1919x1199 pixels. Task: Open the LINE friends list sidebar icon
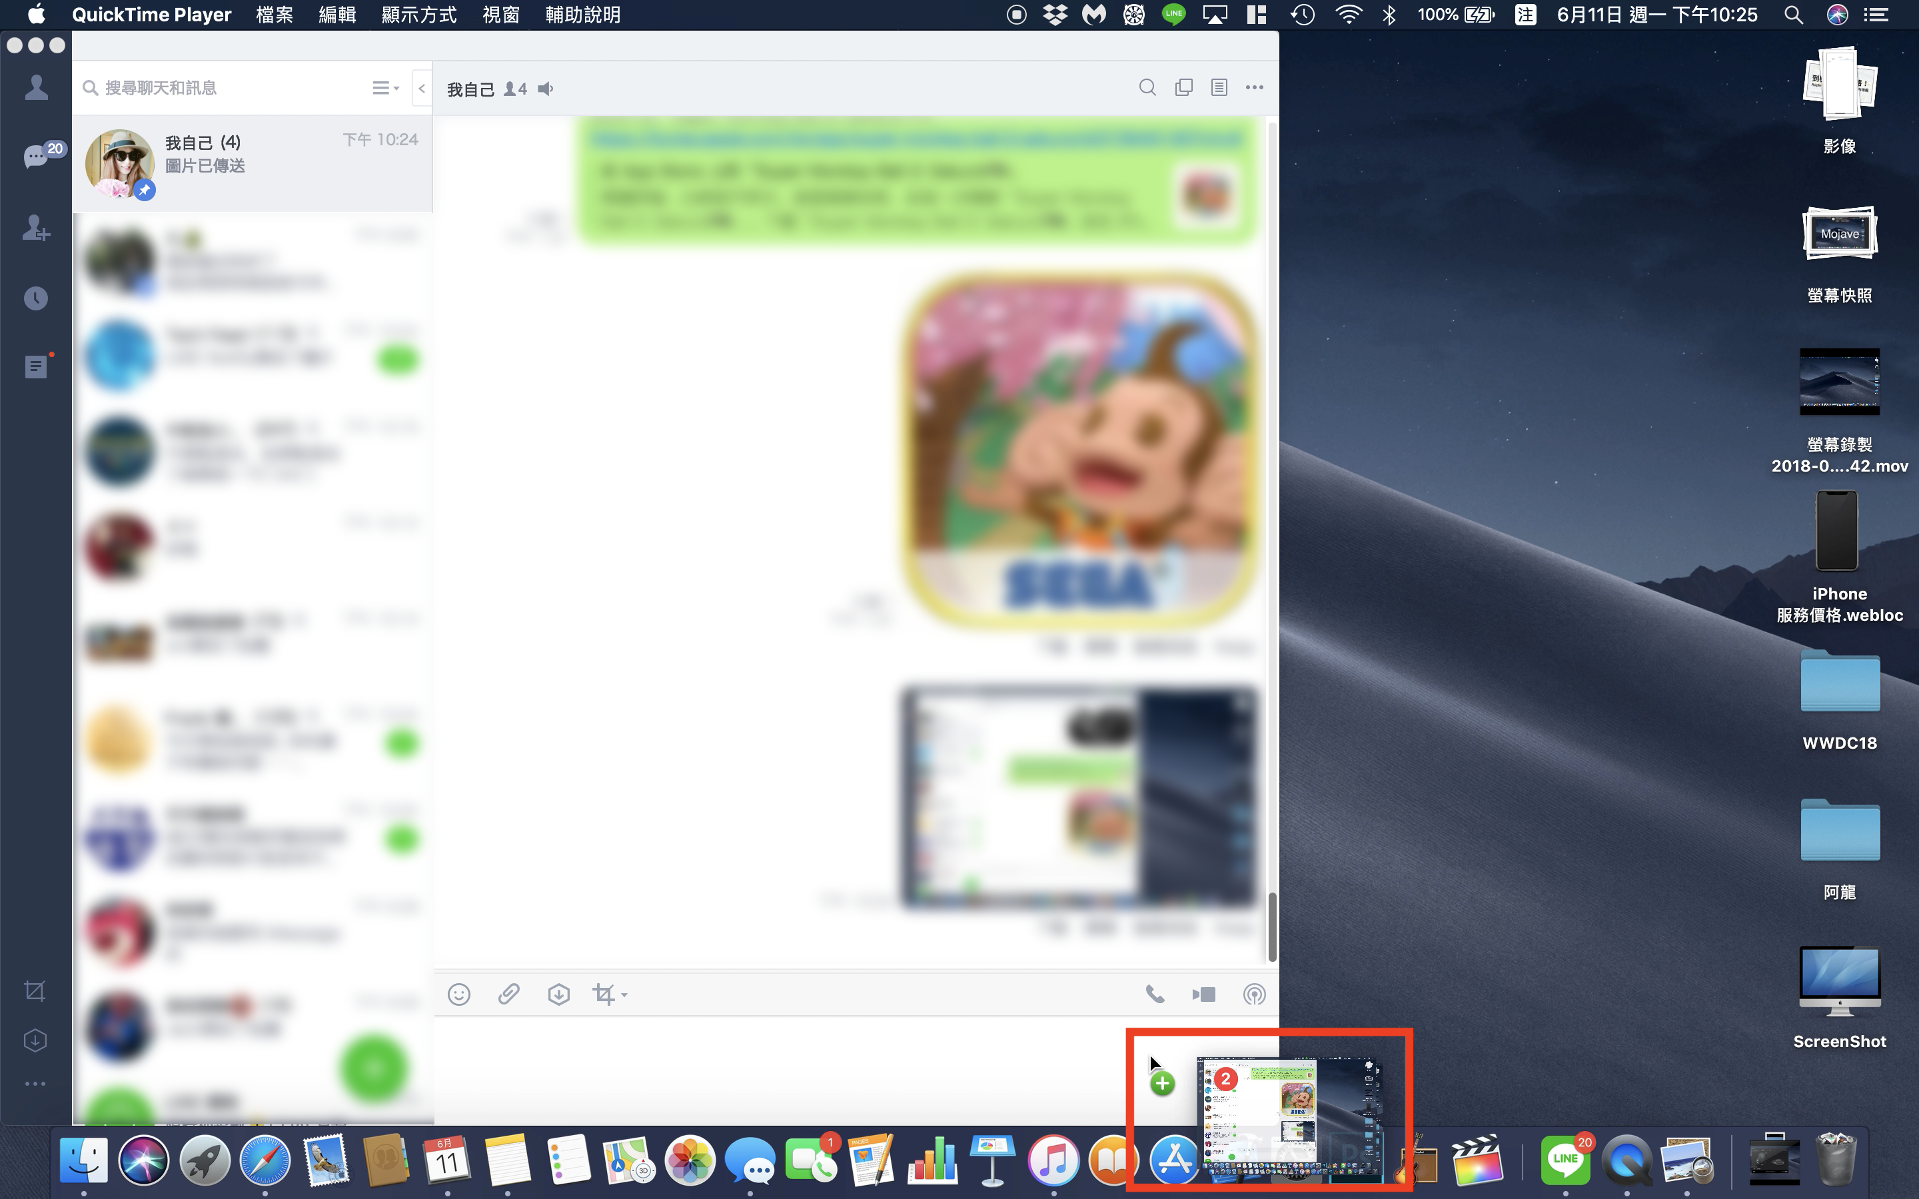36,87
